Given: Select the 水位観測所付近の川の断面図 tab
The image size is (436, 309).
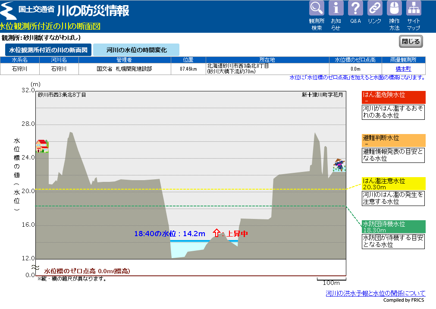Looking at the screenshot, I should click(48, 50).
